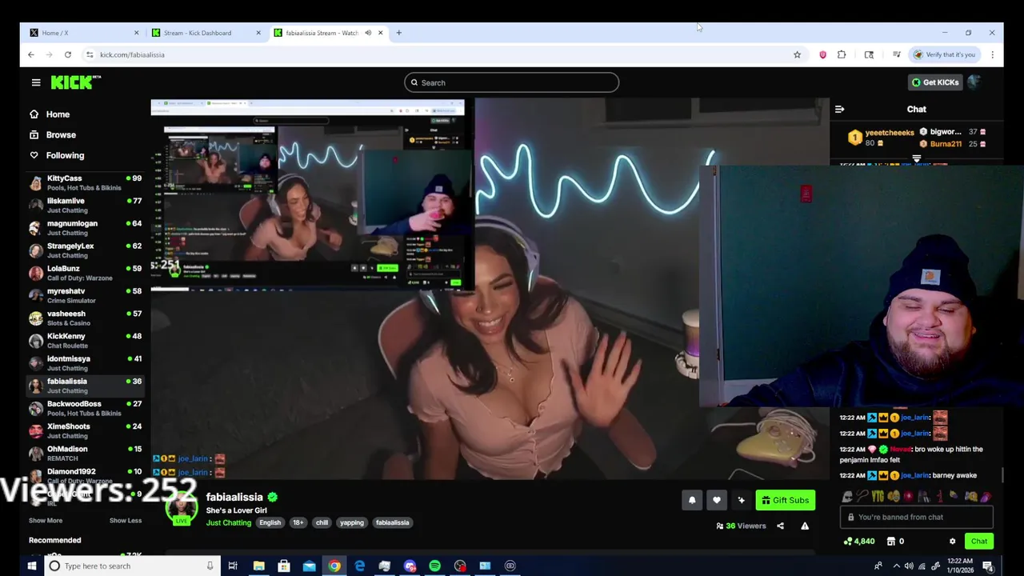Open a new browser tab
This screenshot has width=1024, height=576.
pos(399,33)
